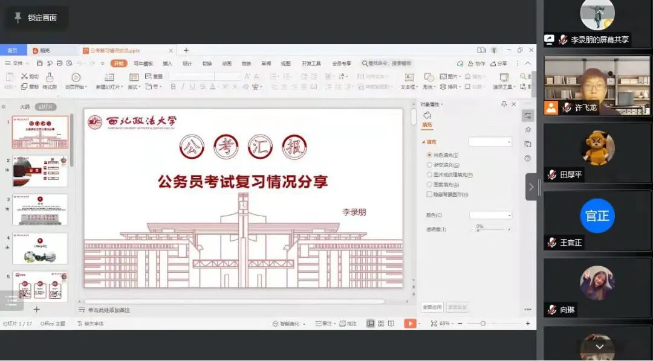Insert a text box from the ribbon
This screenshot has width=653, height=361.
409,77
